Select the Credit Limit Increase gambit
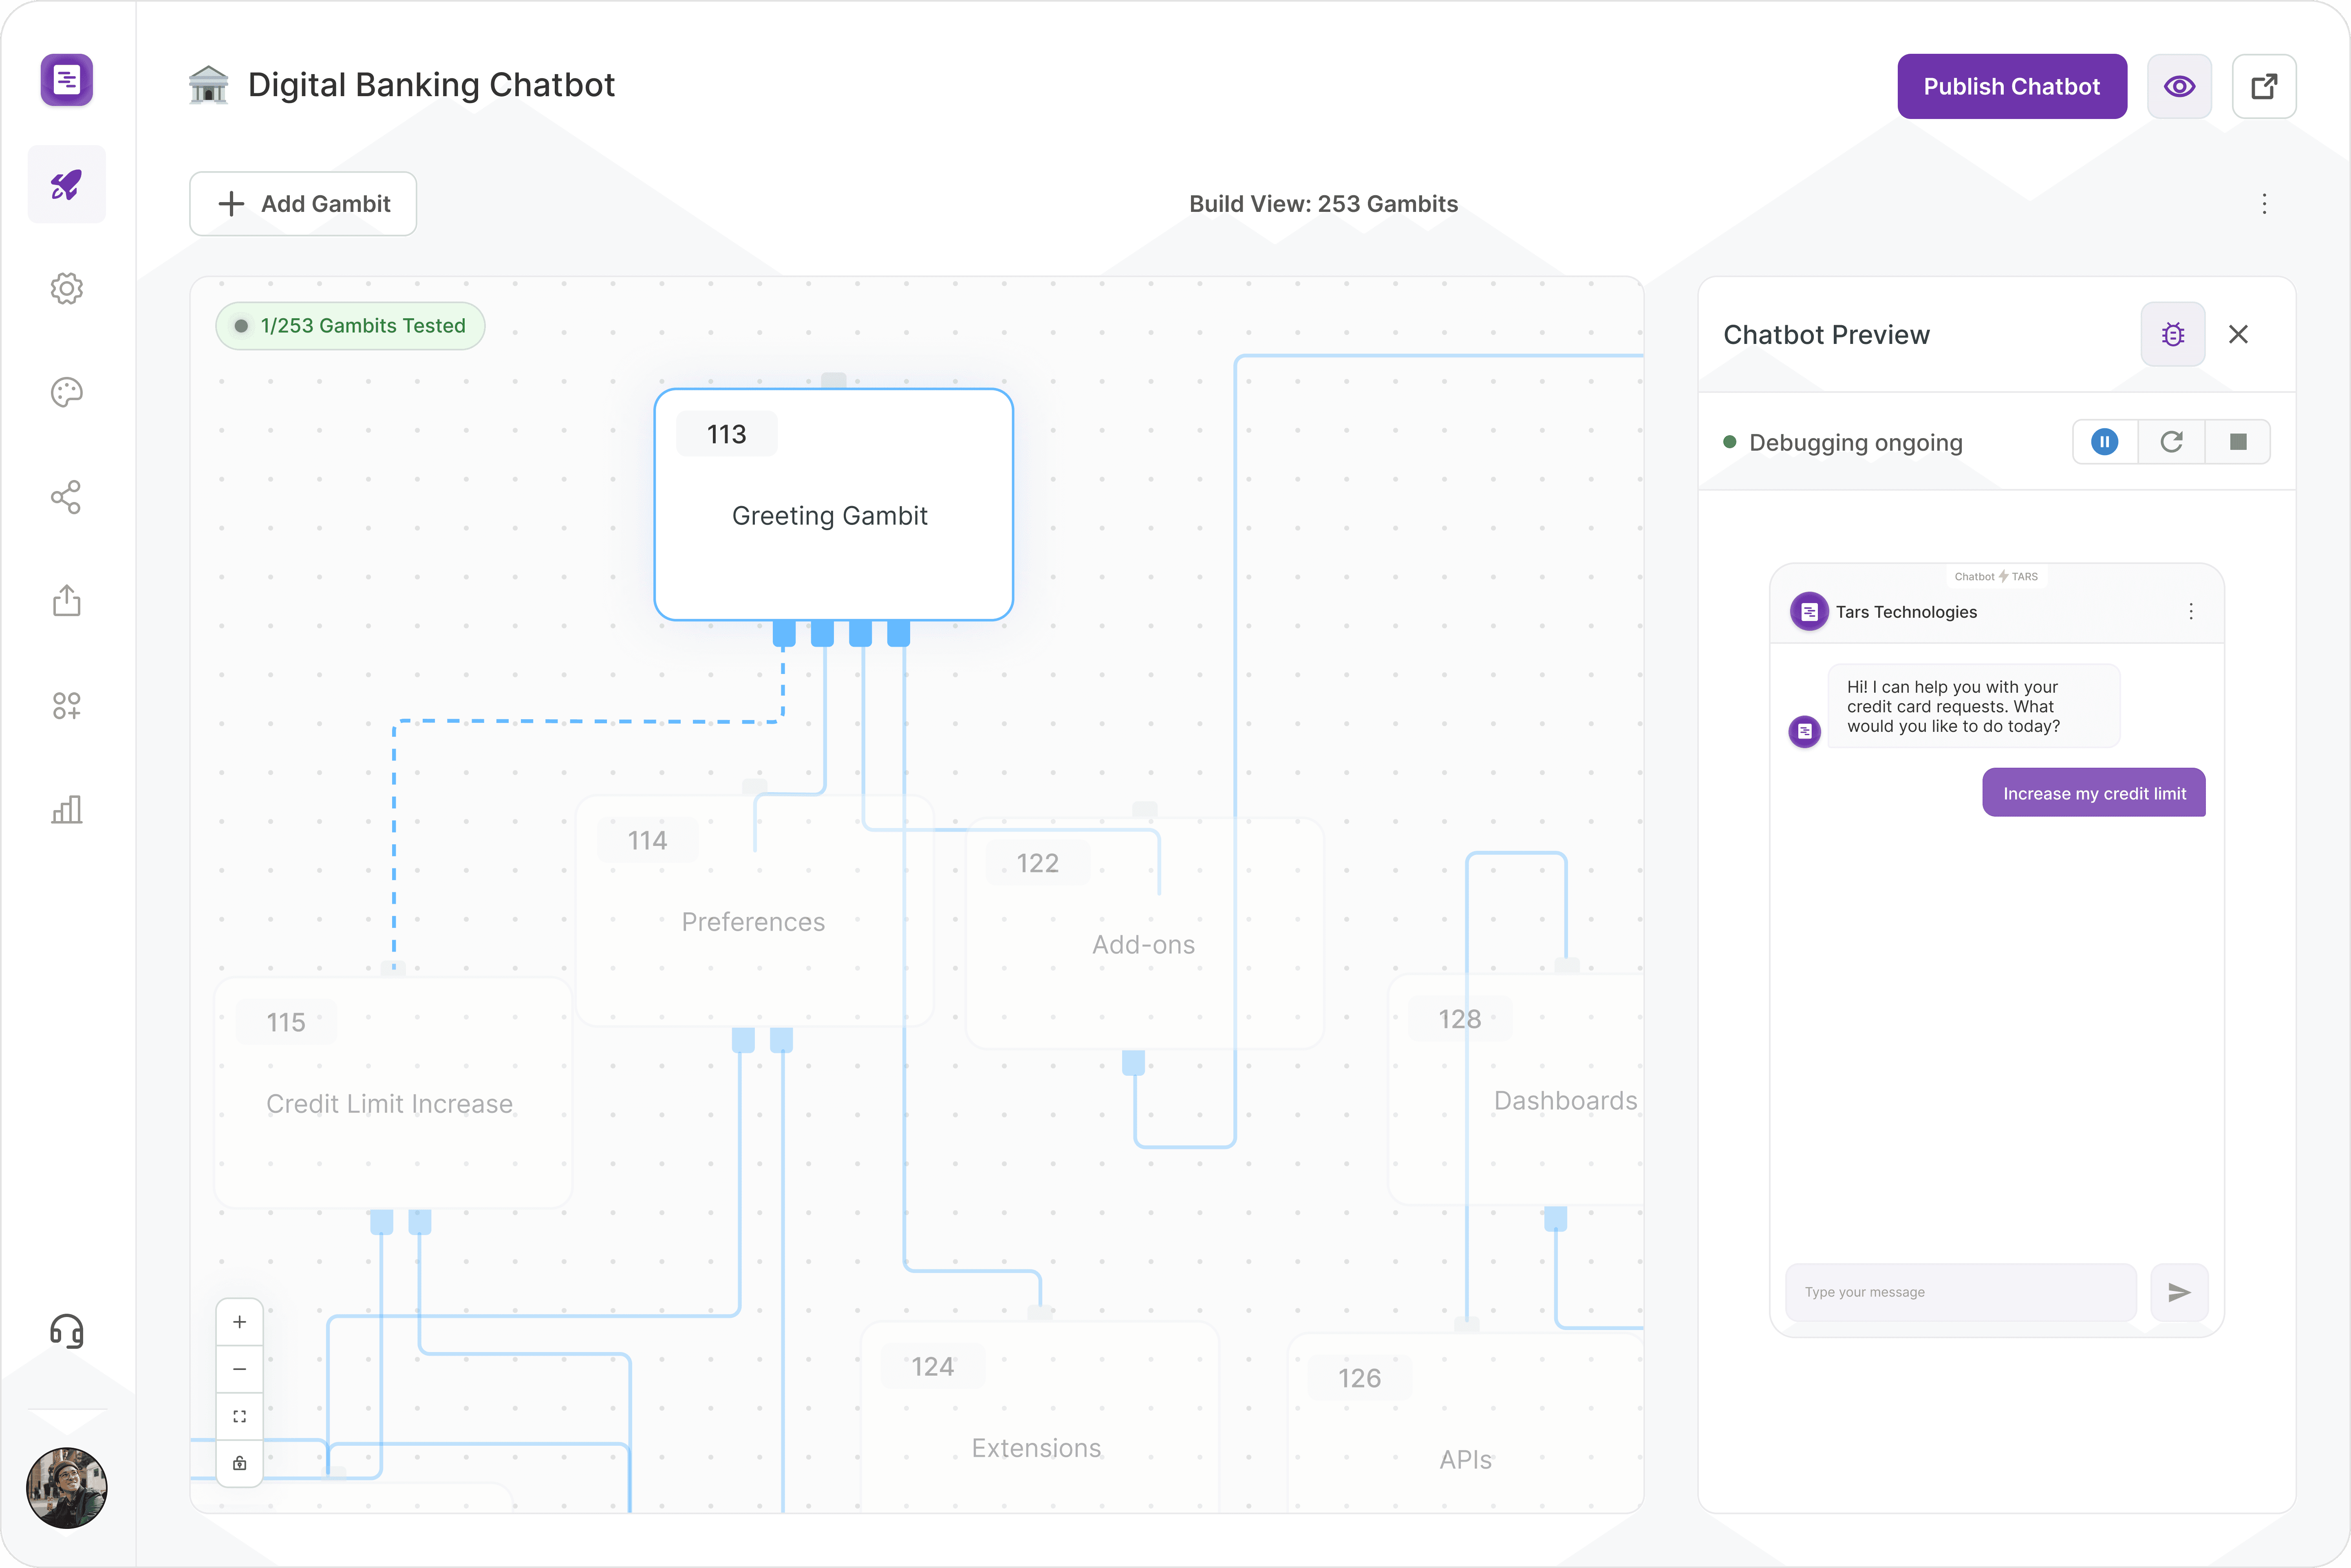 click(392, 1092)
